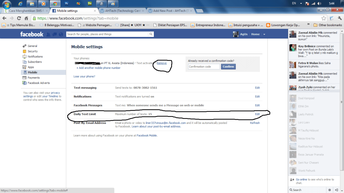Open Learn about your post-by-email address
The width and height of the screenshot is (344, 193).
click(156, 127)
